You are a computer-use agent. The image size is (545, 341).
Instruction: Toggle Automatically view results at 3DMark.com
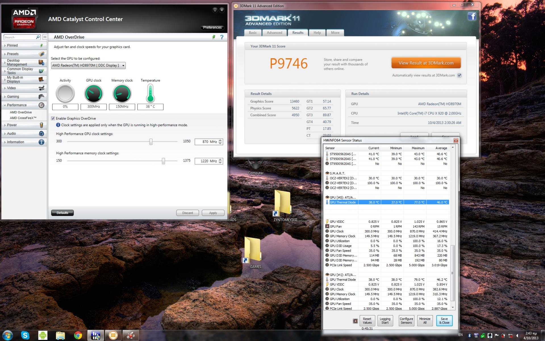(459, 75)
